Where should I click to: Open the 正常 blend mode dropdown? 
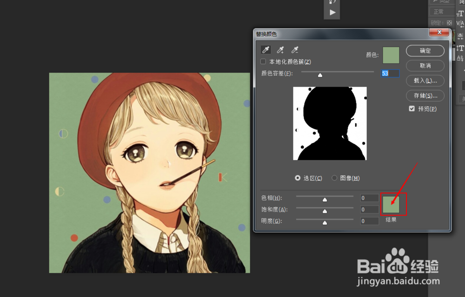[442, 12]
